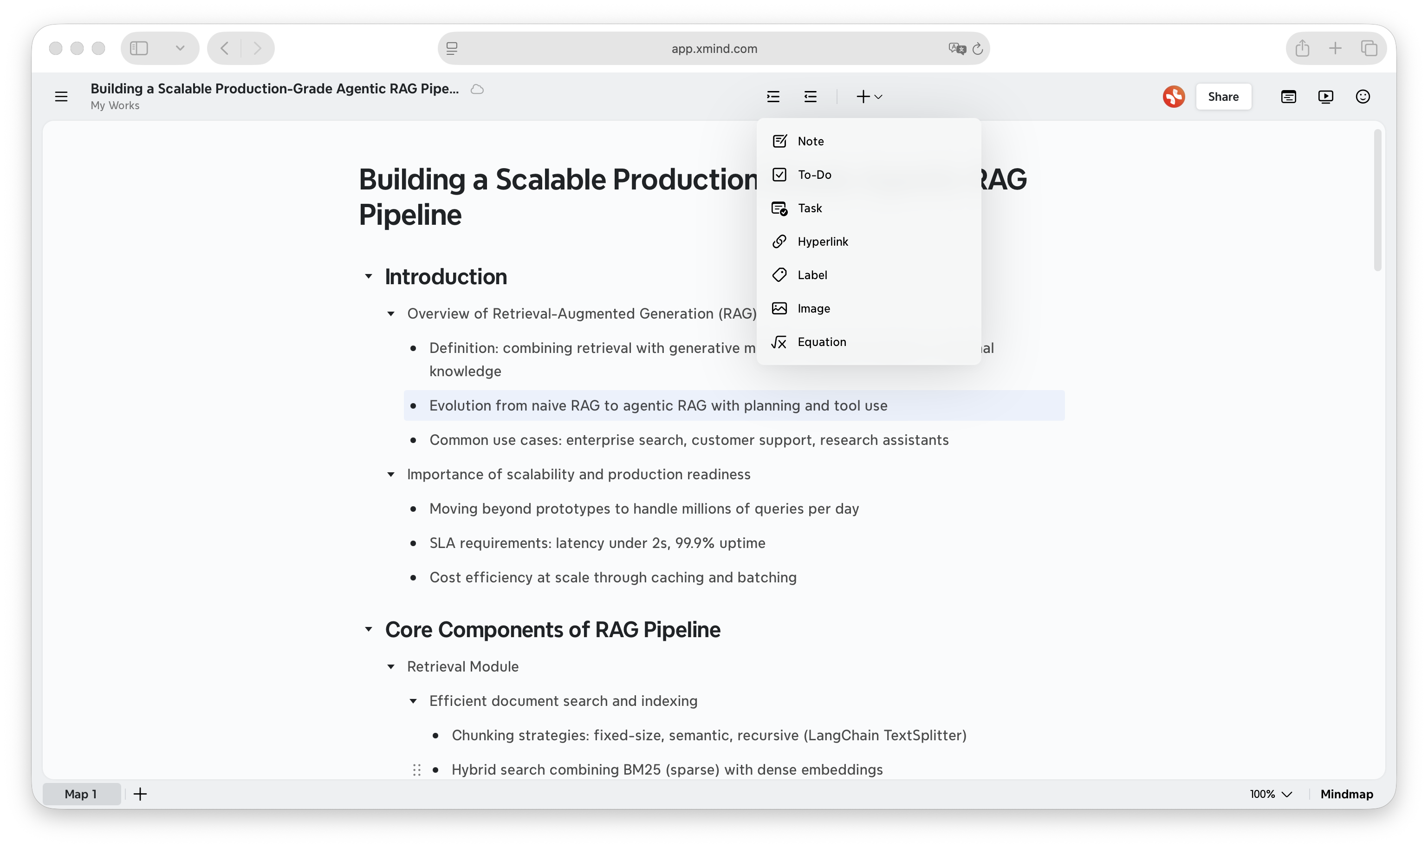Click the Safari translate icon
The image size is (1428, 848).
pyautogui.click(x=957, y=49)
